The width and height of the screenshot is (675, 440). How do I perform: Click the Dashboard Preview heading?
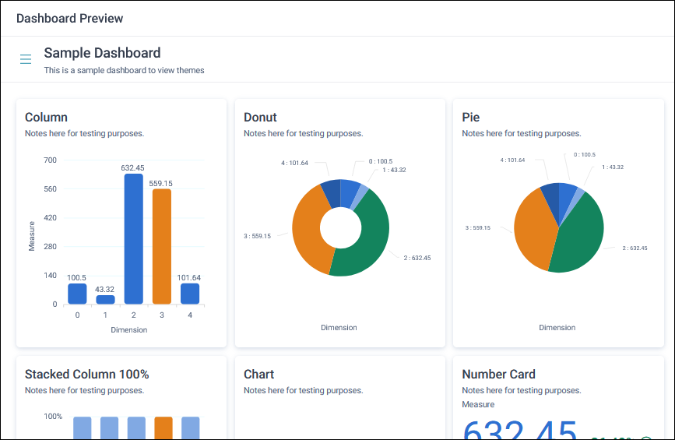coord(70,19)
